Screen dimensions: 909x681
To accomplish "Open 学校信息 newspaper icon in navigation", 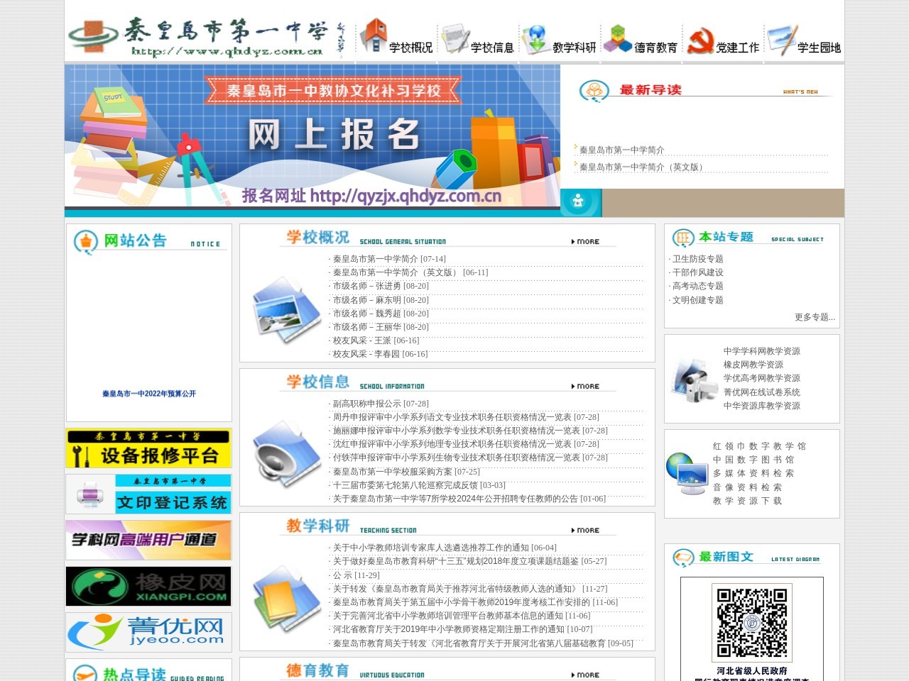I will pos(454,39).
